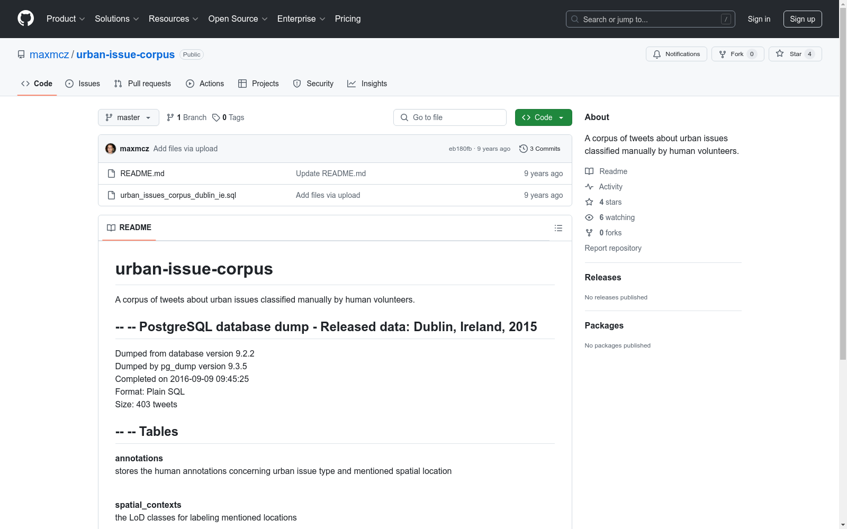Click the Notifications bell button
847x529 pixels.
[x=676, y=54]
